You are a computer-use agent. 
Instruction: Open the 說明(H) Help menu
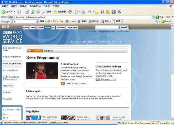pos(56,6)
